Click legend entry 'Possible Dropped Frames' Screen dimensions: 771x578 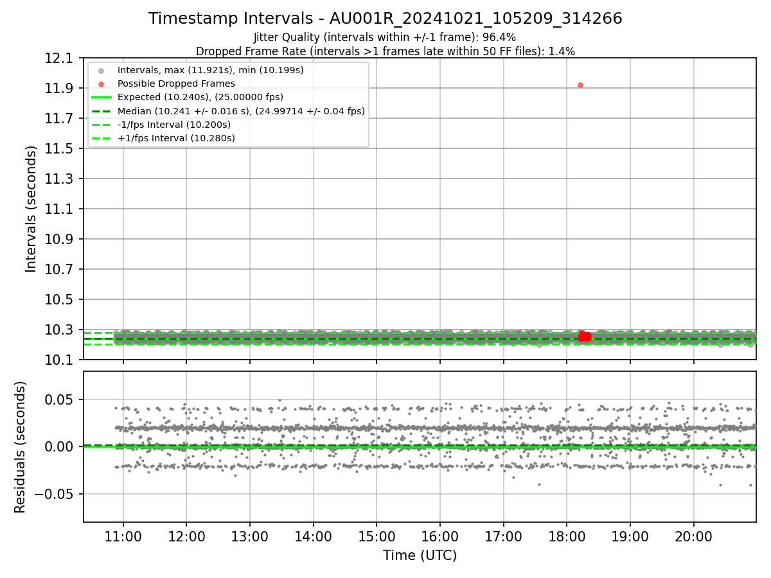coord(176,83)
